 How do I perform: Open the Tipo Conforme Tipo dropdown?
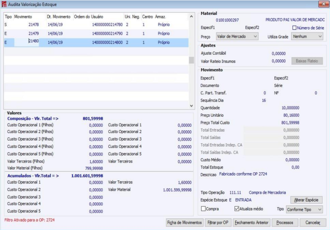tap(304, 209)
